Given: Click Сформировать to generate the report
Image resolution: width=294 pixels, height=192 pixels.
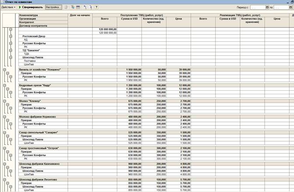Looking at the screenshot, I should (31, 7).
